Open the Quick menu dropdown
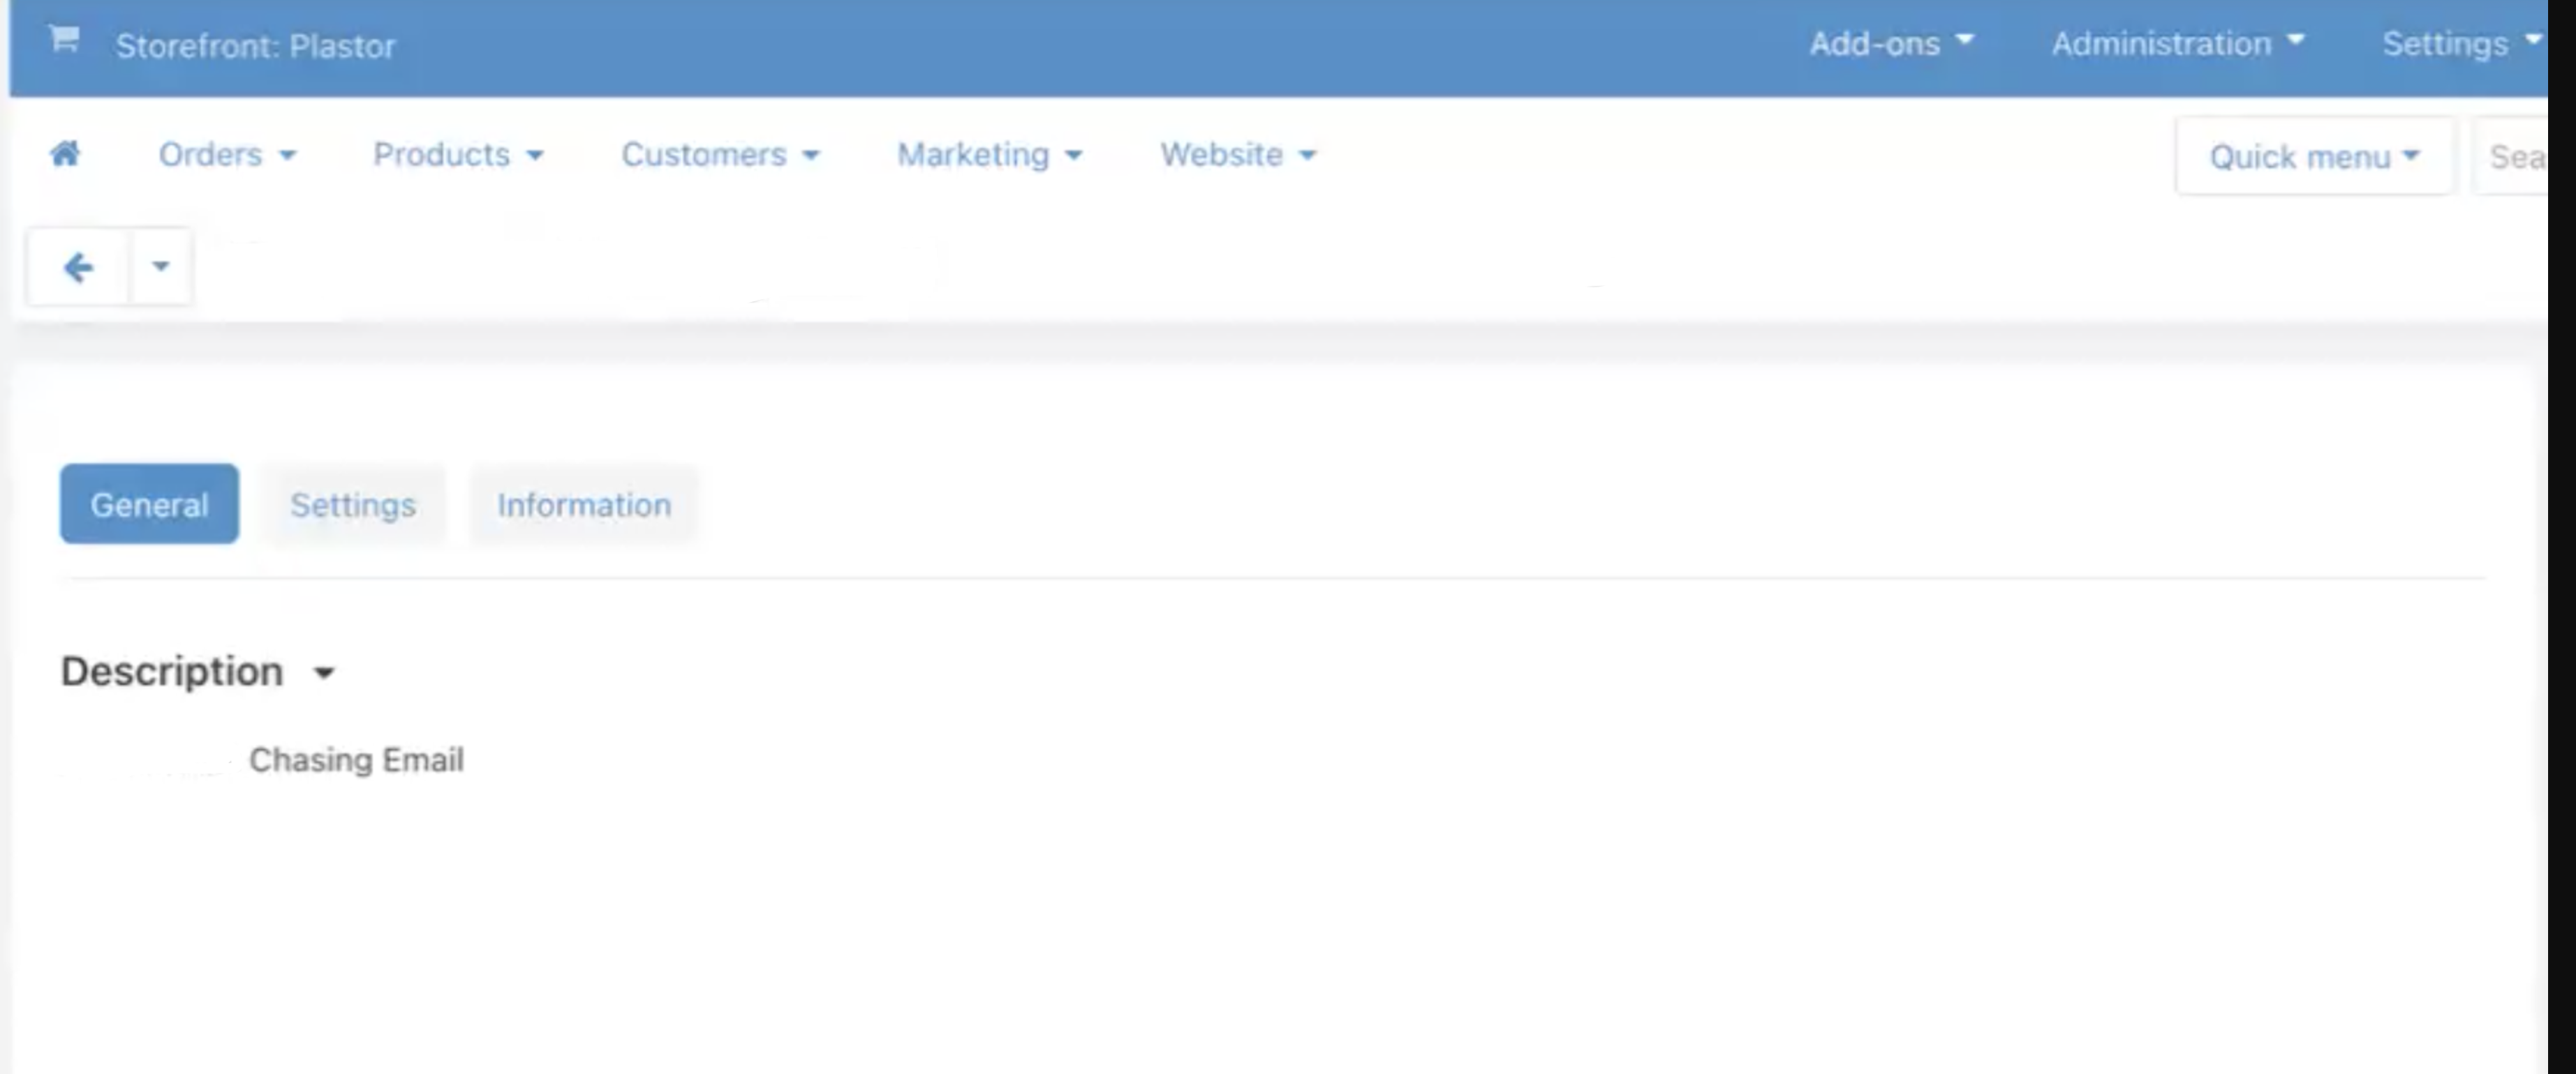The image size is (2576, 1074). click(x=2314, y=156)
